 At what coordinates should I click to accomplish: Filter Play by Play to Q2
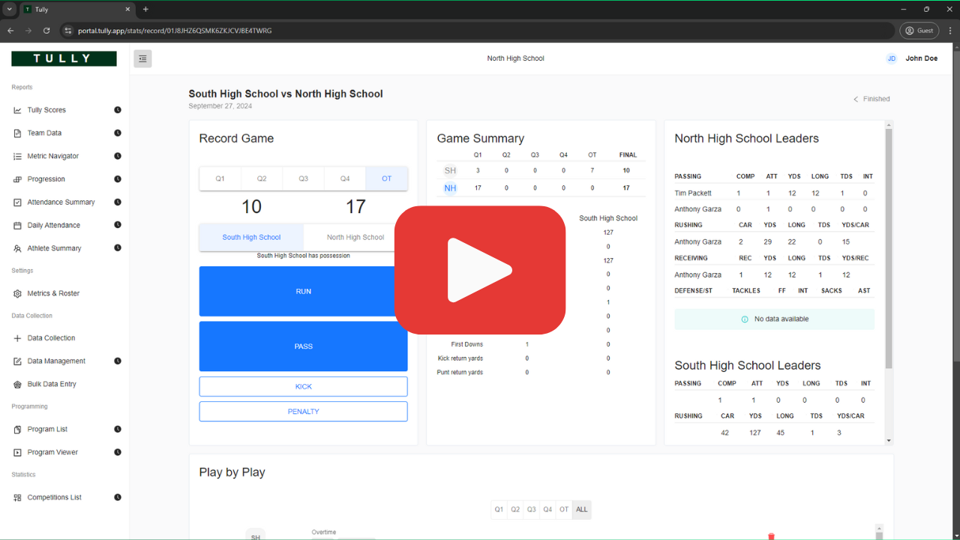pos(515,509)
